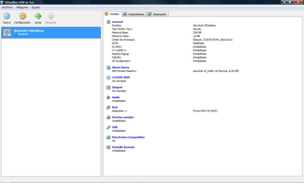
Task: Open the Máquina menu
Action: [x=22, y=8]
